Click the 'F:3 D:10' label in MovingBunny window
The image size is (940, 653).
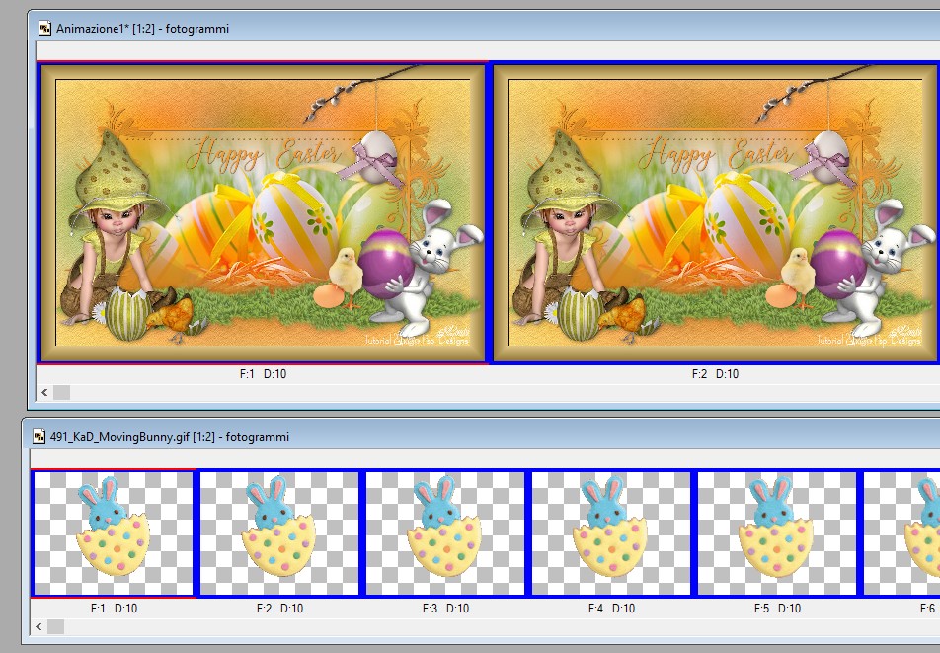pyautogui.click(x=445, y=608)
